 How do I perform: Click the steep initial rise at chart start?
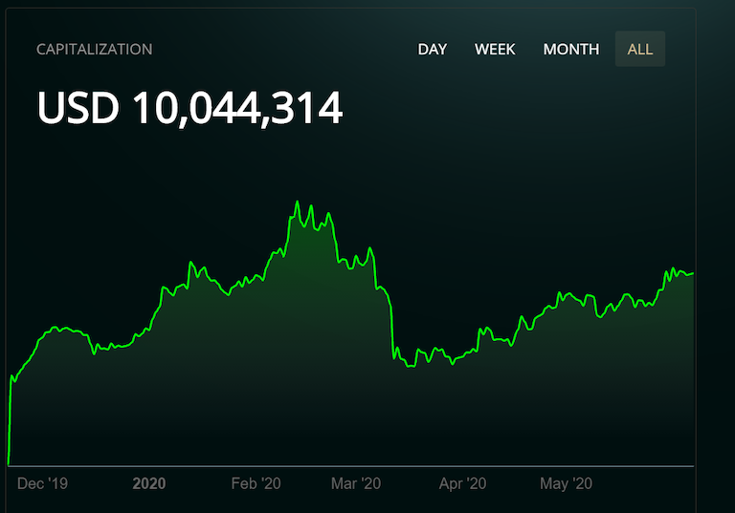click(10, 421)
